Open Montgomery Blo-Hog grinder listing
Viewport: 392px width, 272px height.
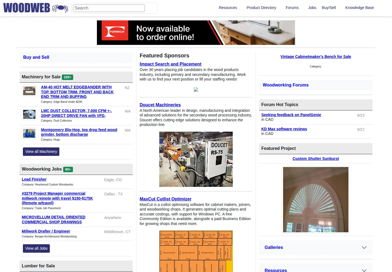coord(79,132)
